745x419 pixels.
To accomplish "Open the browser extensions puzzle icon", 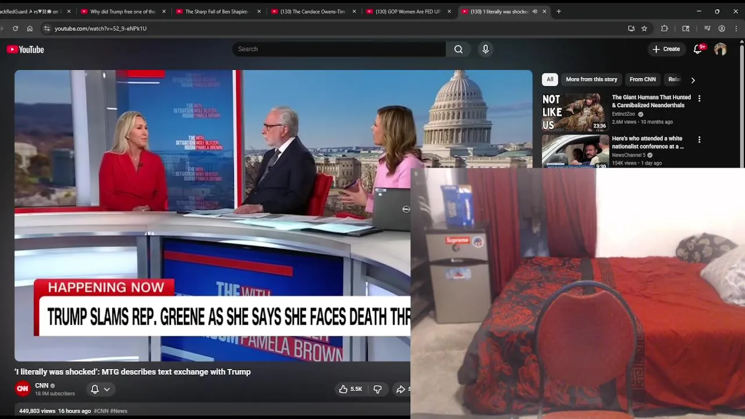I will pos(665,29).
